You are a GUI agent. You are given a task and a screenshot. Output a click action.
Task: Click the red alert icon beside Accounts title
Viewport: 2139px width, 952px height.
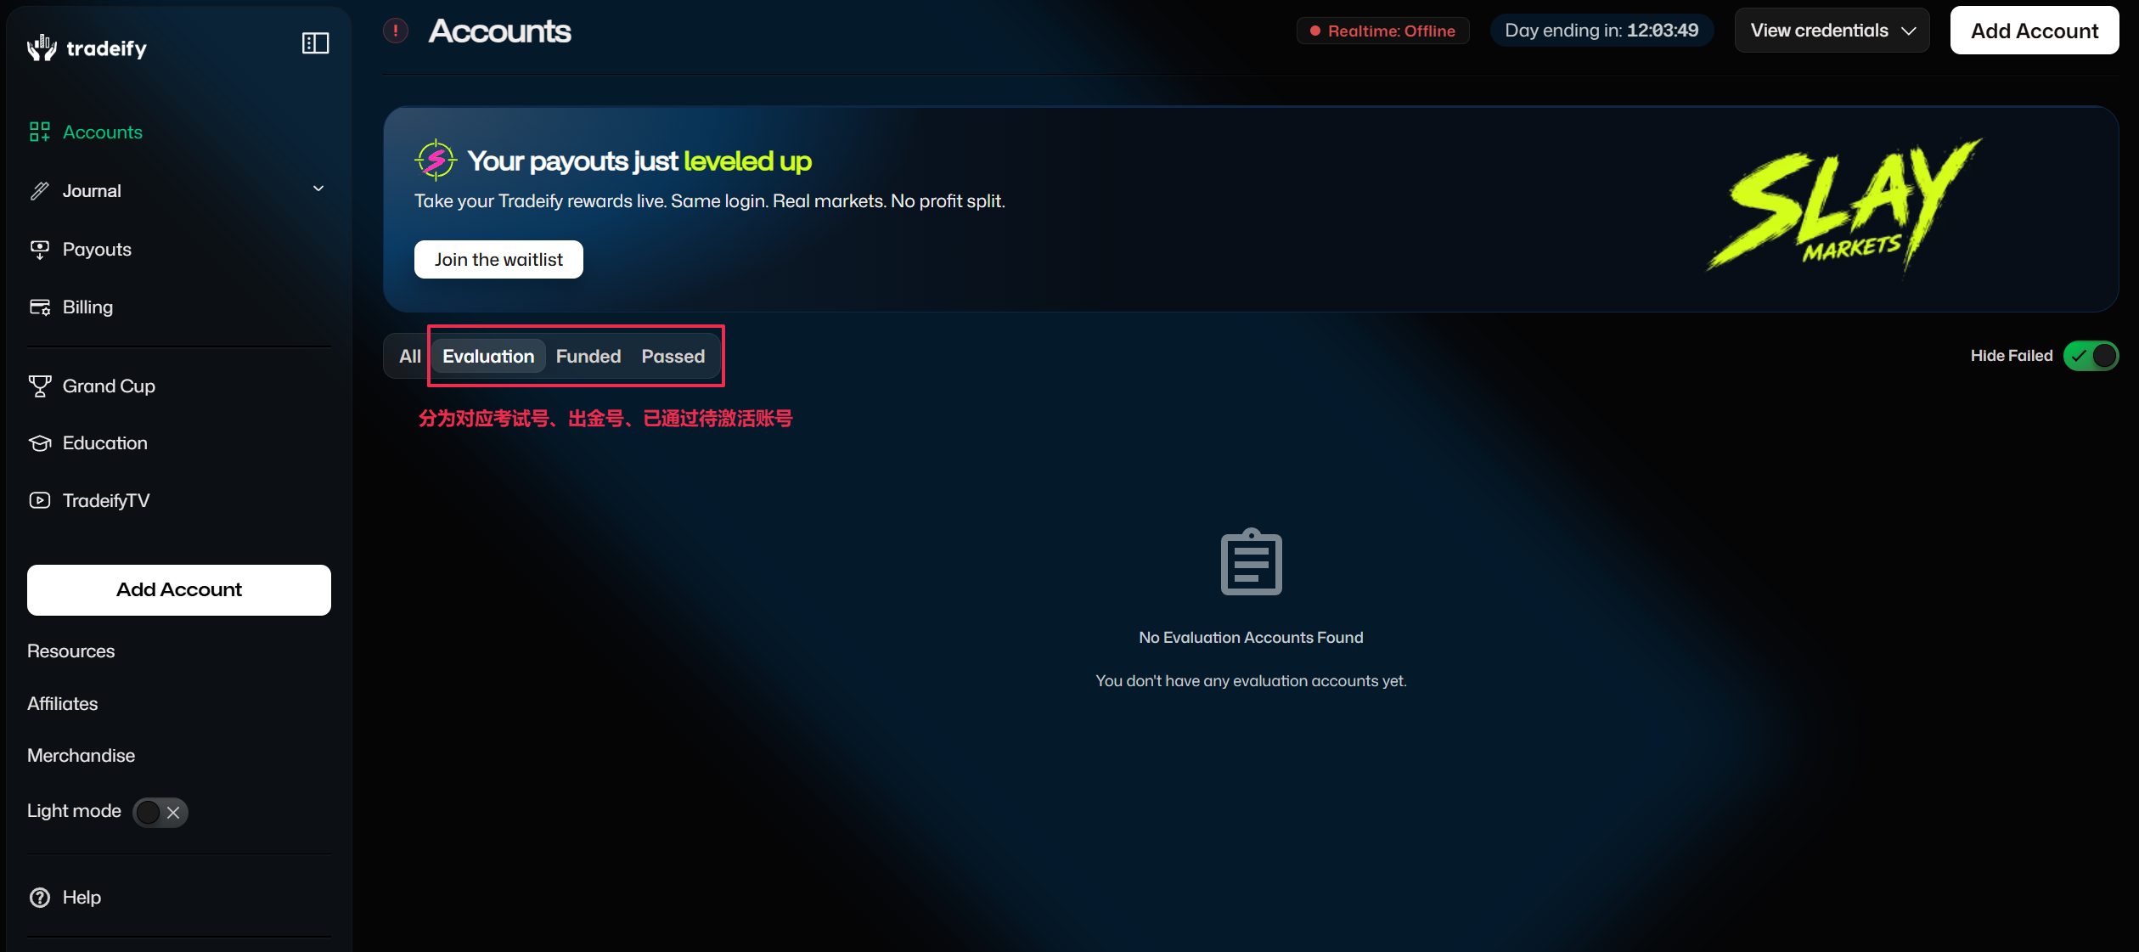[396, 31]
